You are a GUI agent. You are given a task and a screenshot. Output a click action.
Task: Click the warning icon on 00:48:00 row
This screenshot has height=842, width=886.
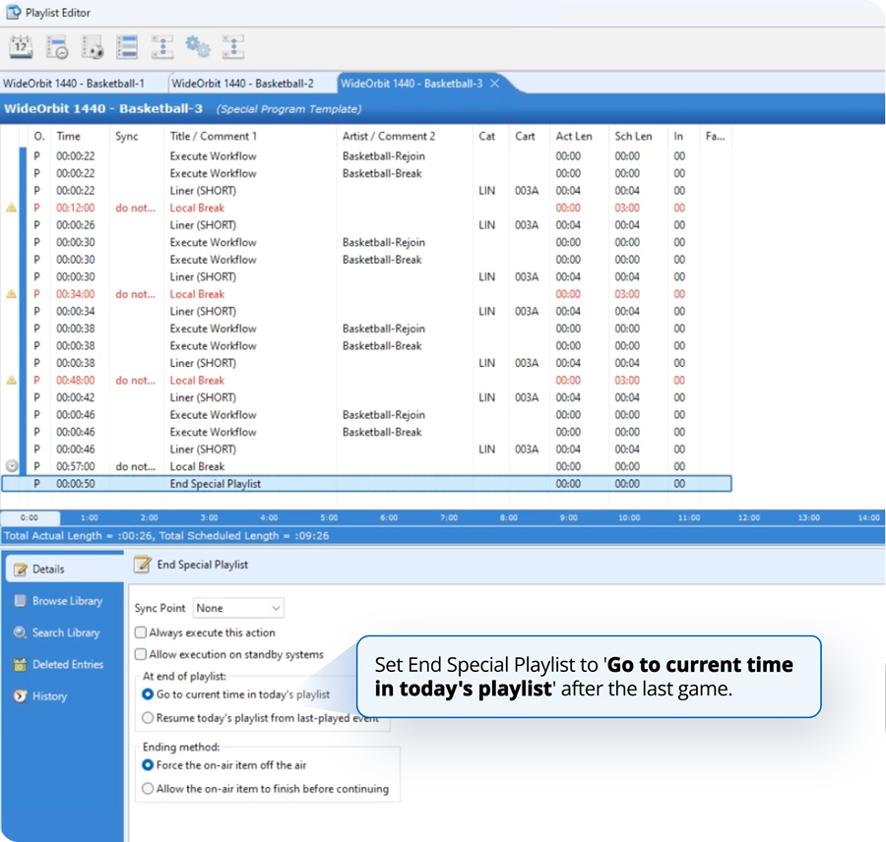coord(11,381)
